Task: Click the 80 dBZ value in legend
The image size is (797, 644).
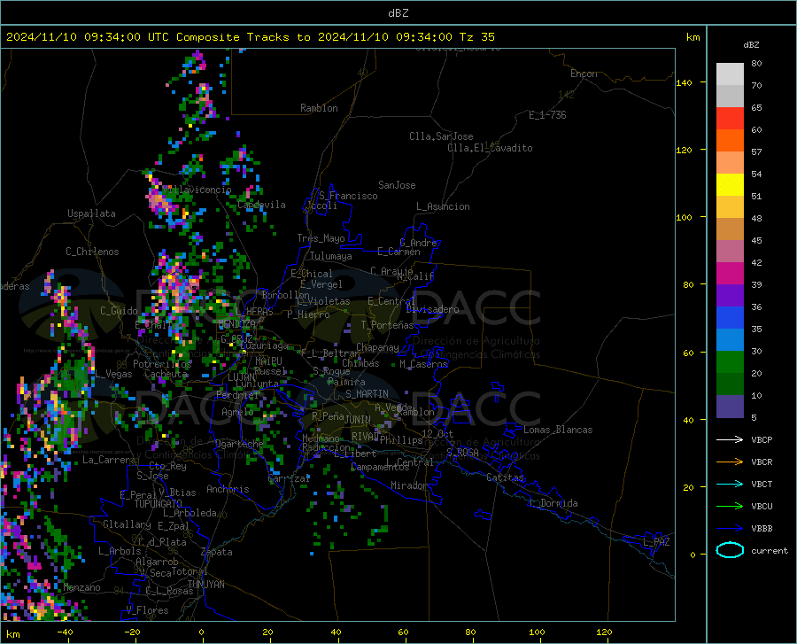Action: [x=756, y=64]
